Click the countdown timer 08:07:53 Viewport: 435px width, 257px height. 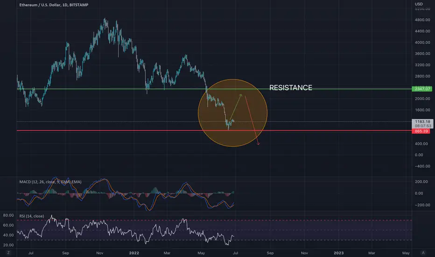tap(423, 126)
